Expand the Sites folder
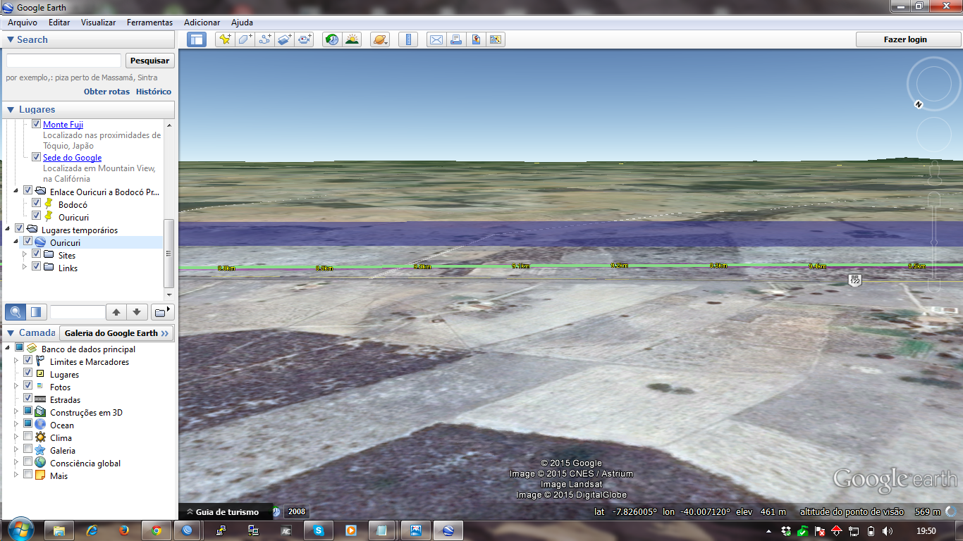 25,254
